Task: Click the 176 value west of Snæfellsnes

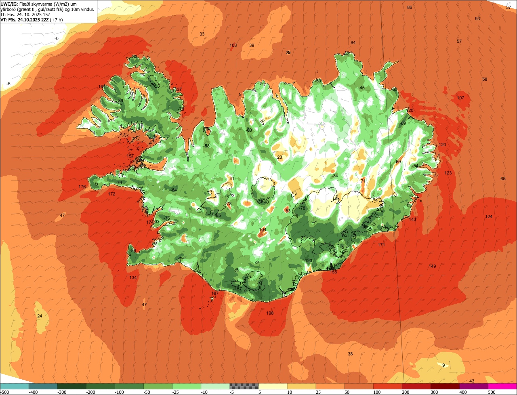Action: pos(82,187)
